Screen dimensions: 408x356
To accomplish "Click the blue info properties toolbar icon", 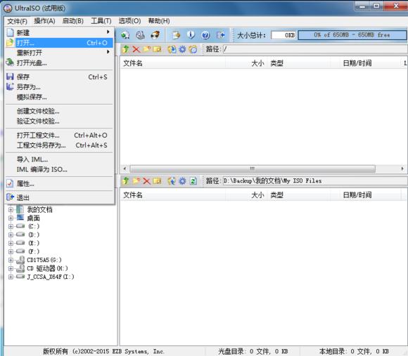I will tap(191, 35).
